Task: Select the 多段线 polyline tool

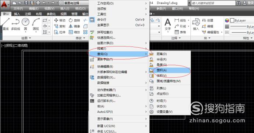Action: coord(15,24)
